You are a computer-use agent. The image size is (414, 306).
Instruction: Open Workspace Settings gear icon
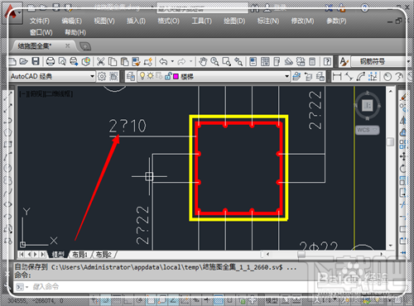(x=102, y=76)
